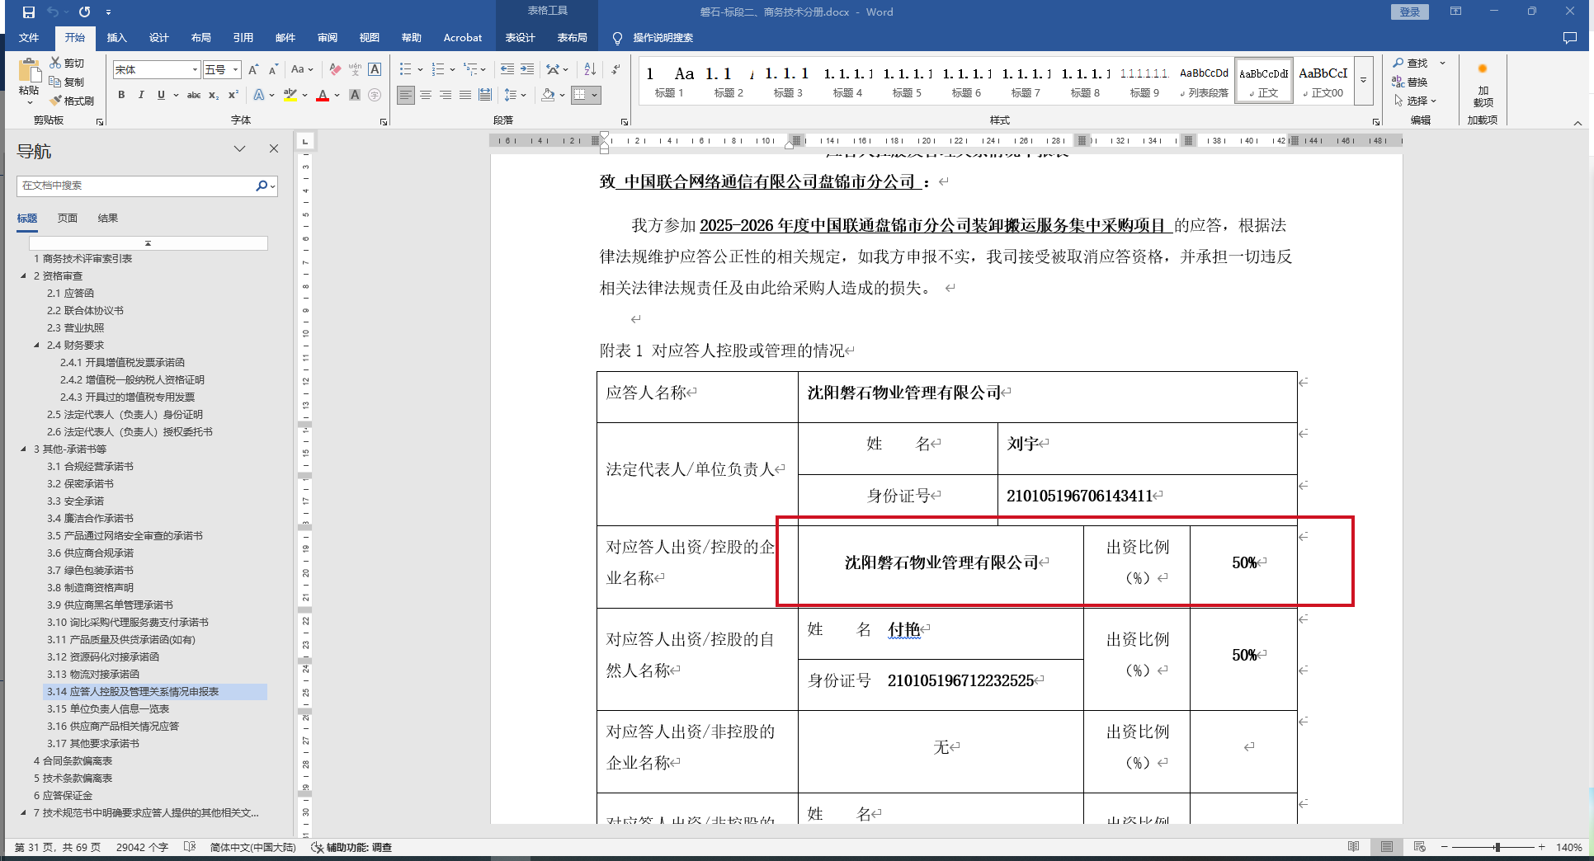Click the 登录 sign-in button
Image resolution: width=1594 pixels, height=861 pixels.
tap(1409, 12)
